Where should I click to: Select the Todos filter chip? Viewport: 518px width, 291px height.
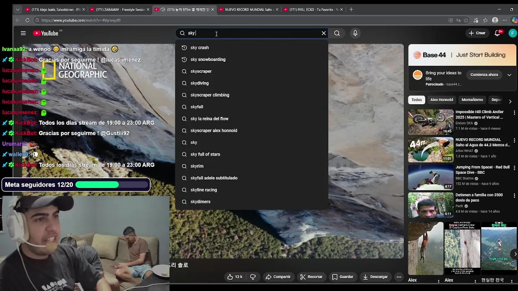(416, 100)
